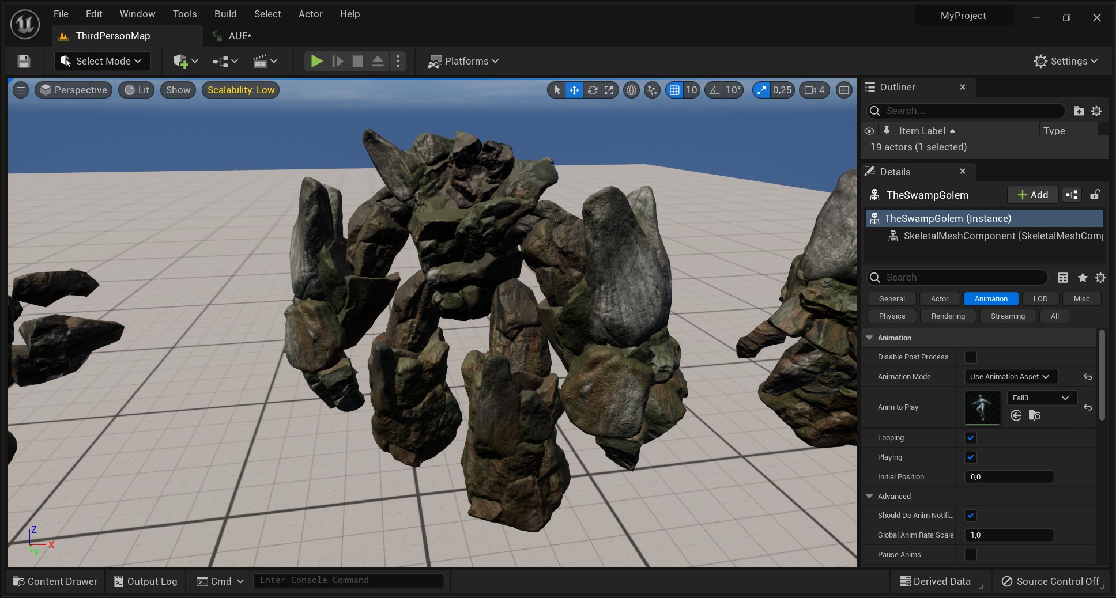Open the Settings dropdown
Screen dimensions: 1116x598
point(1066,61)
